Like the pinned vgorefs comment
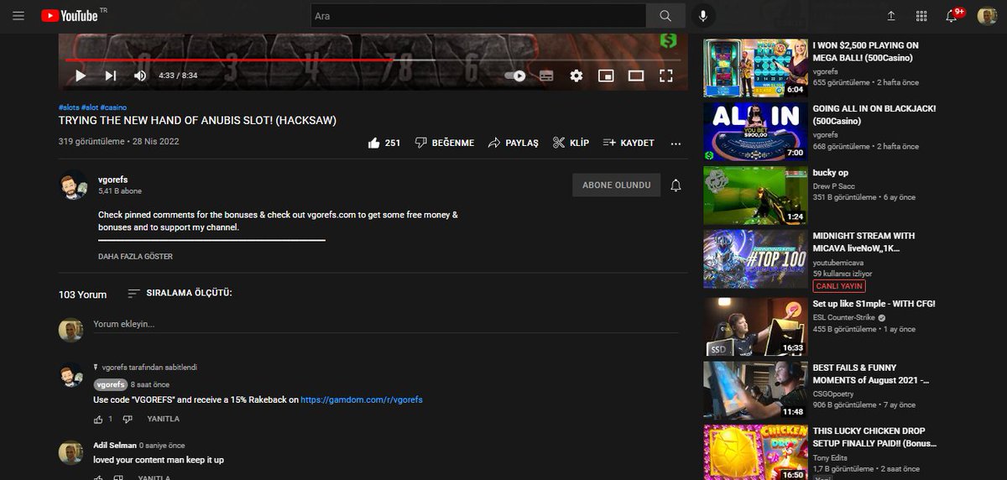 coord(98,419)
